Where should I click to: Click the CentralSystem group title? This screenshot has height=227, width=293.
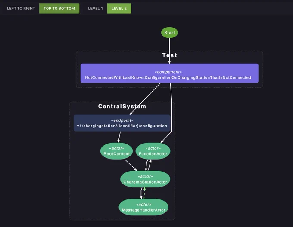pos(122,107)
